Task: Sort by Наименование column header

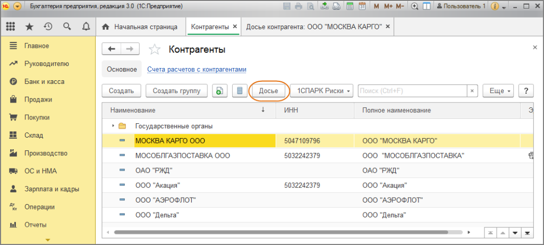Action: point(189,111)
